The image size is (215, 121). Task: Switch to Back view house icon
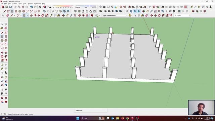tap(91, 11)
